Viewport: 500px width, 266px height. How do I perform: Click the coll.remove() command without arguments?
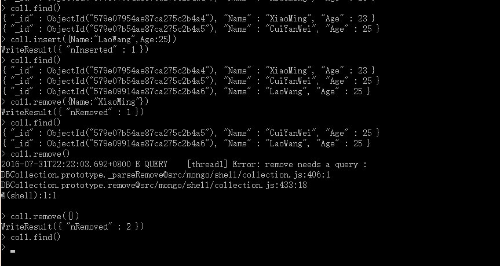[35, 154]
